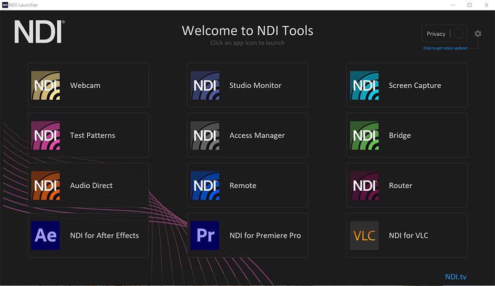Screen dimensions: 495x286
Task: Close the NDI Launcher window
Action: (486, 5)
